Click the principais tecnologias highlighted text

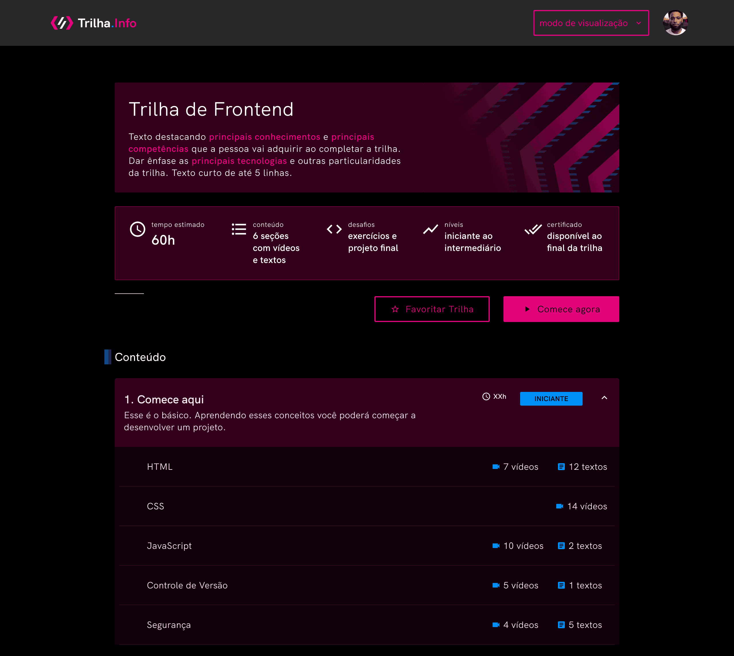coord(239,161)
